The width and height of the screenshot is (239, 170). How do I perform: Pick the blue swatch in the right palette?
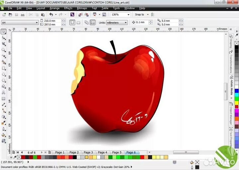pos(237,91)
